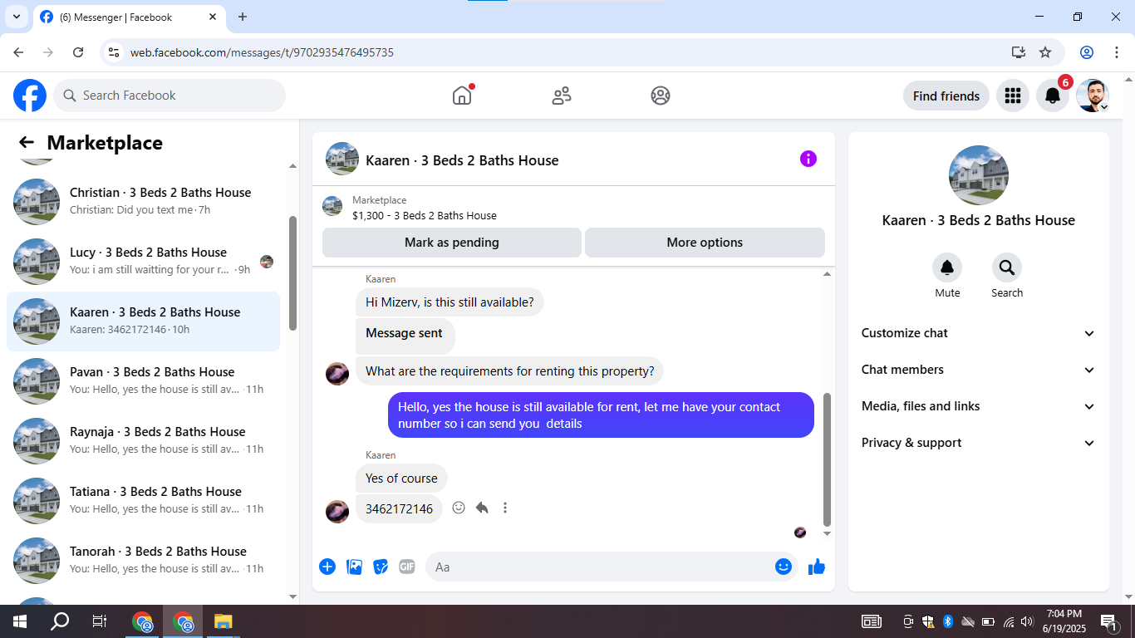Select Kaaren's chat in the list
This screenshot has height=638, width=1135.
[143, 321]
